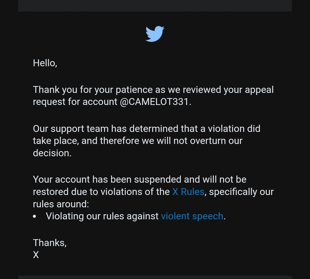Screen dimensions: 310x279
Task: Click the word suspended in the message
Action: point(157,180)
